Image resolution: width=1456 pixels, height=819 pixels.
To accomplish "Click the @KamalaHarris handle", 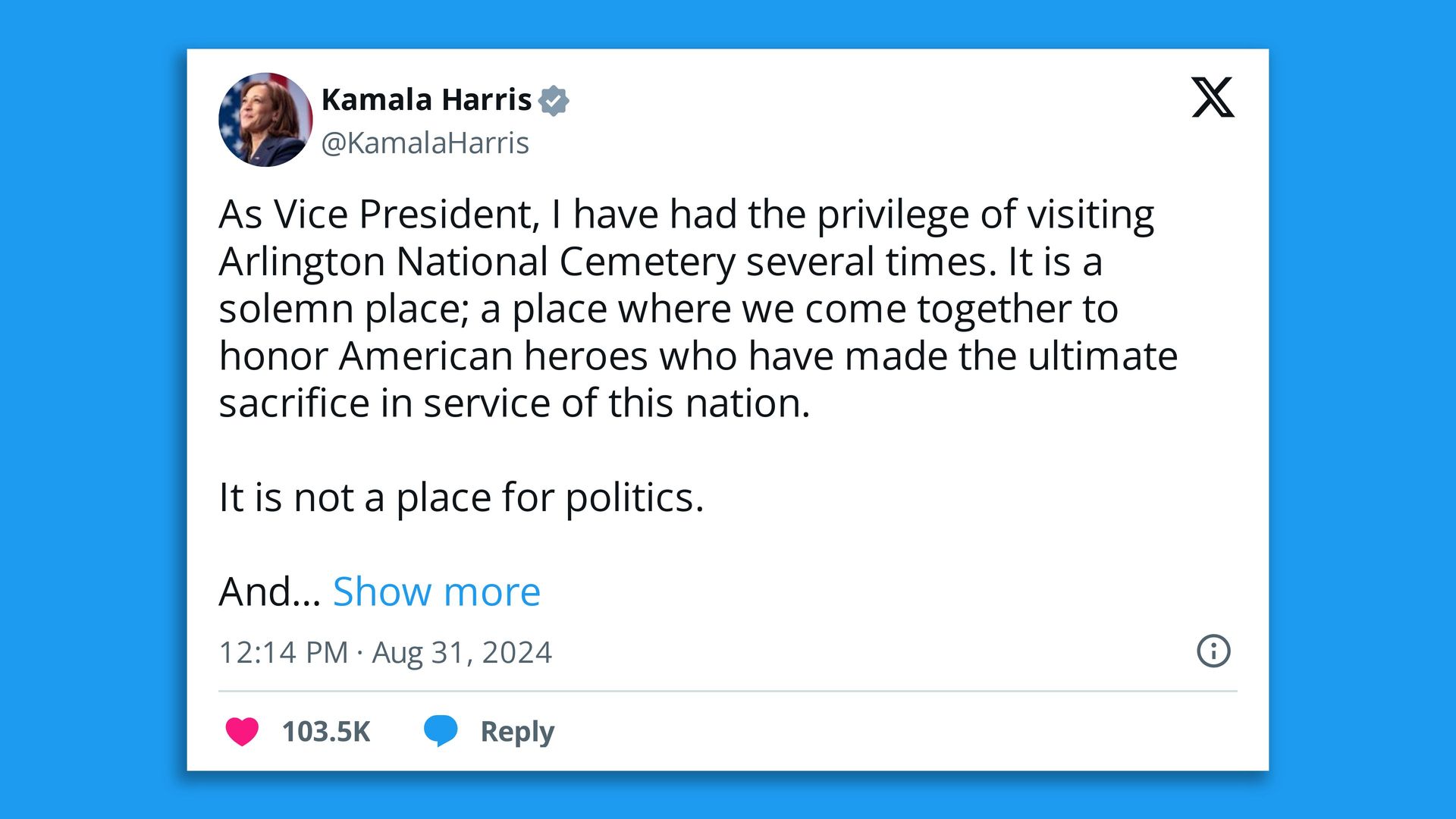I will click(425, 142).
